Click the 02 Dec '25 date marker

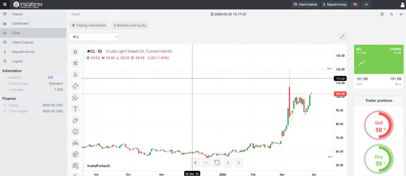pos(192,174)
